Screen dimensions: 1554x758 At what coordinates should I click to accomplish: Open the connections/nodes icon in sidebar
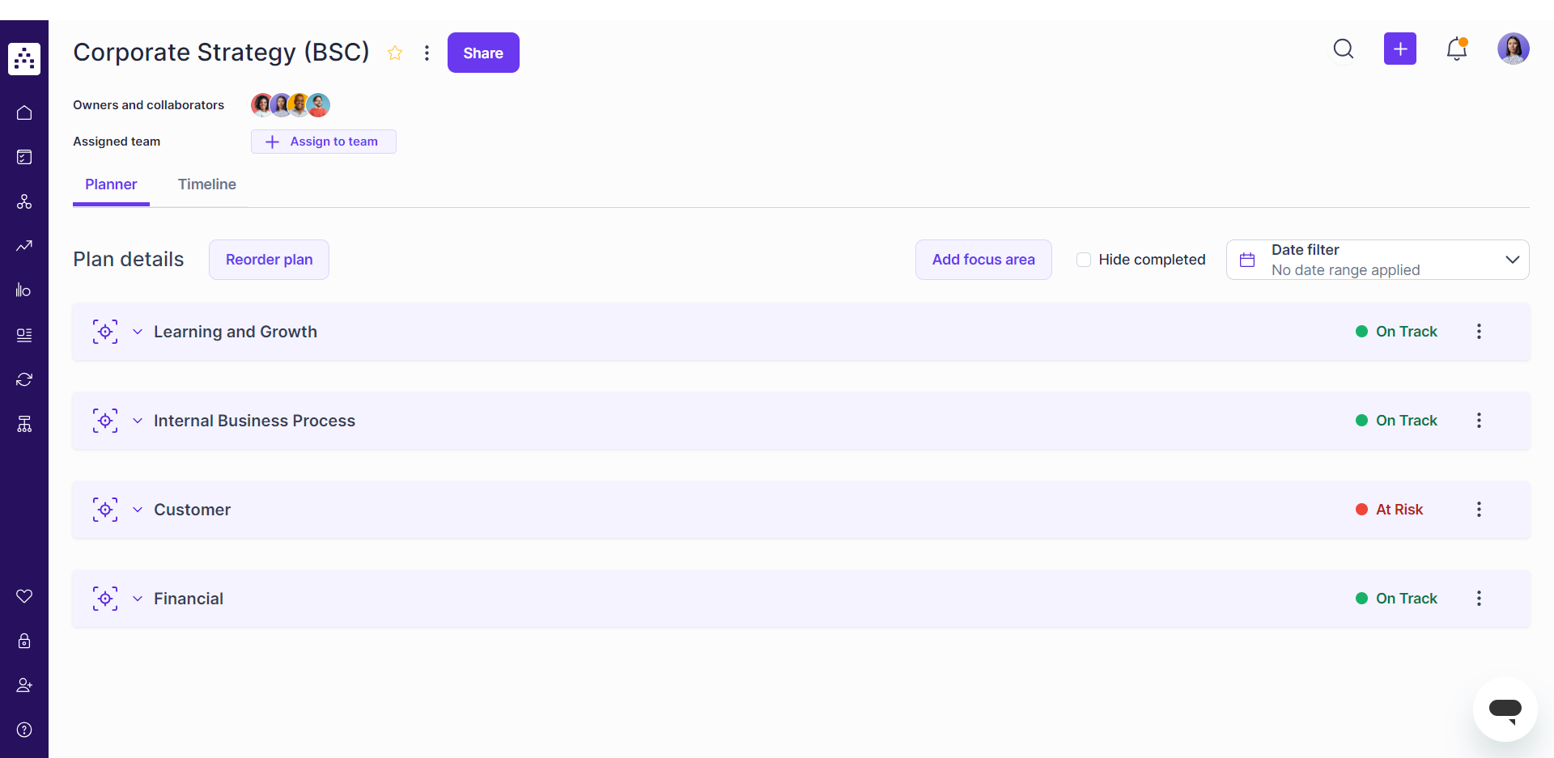click(x=24, y=201)
